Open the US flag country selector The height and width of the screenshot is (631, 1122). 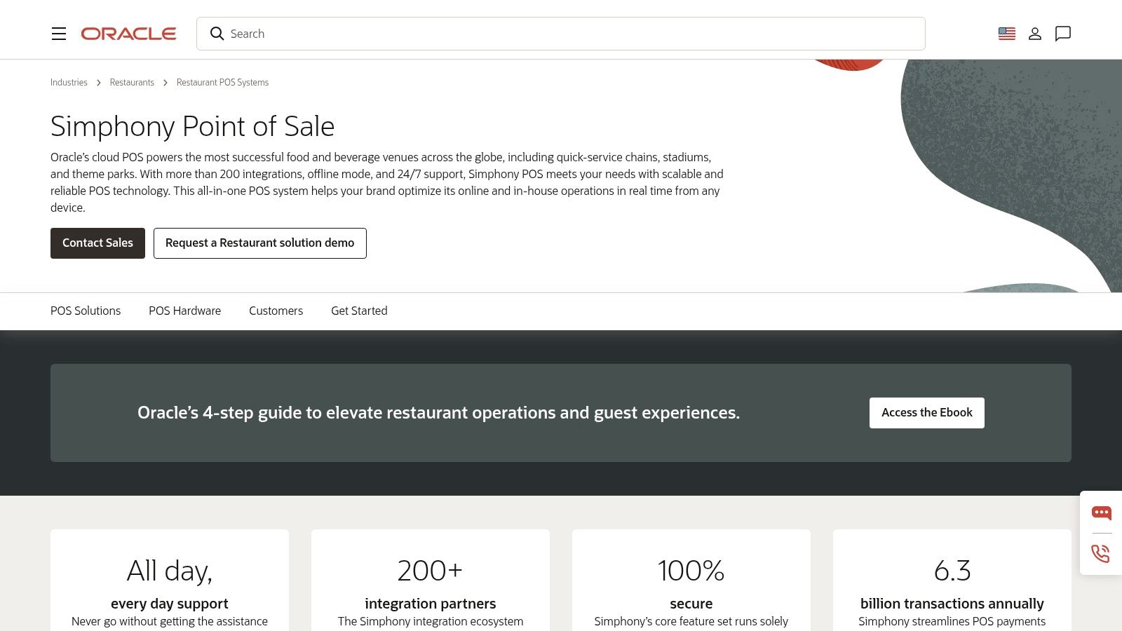click(x=1007, y=34)
